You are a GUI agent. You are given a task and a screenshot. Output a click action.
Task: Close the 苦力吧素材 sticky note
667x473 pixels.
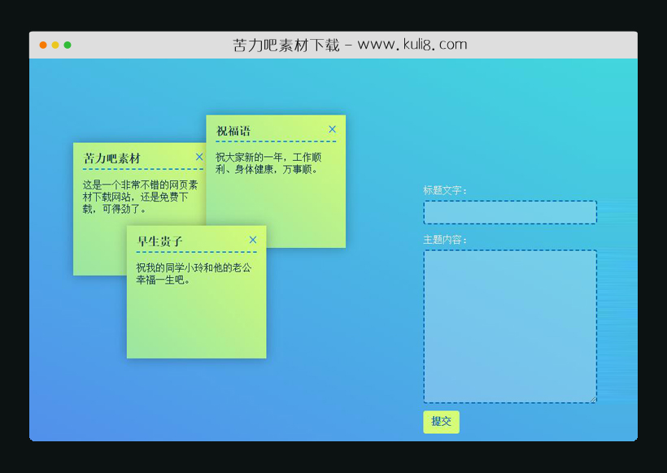coord(199,157)
